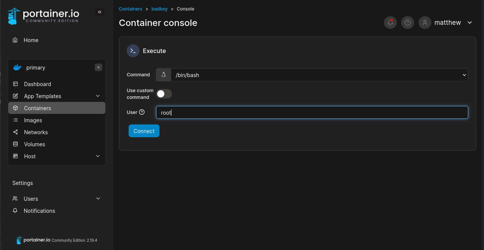Click the User input field containing root
This screenshot has width=484, height=250.
pos(312,112)
